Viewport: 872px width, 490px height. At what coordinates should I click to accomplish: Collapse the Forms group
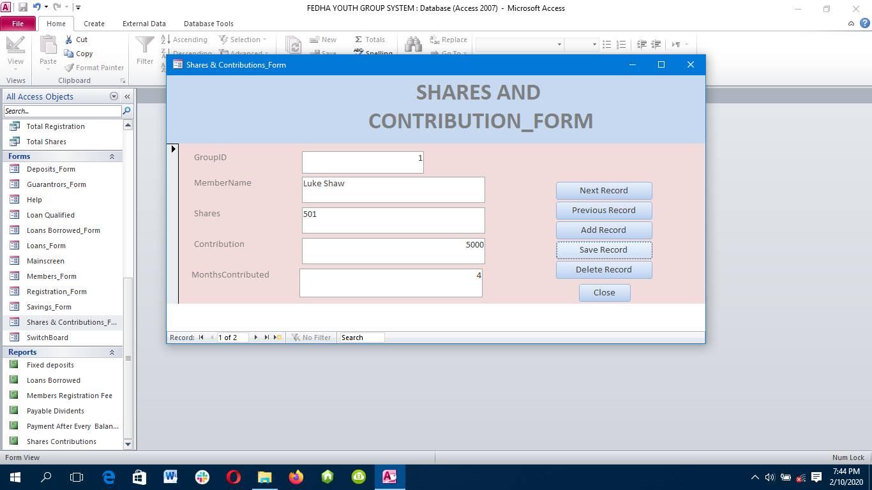pos(112,156)
